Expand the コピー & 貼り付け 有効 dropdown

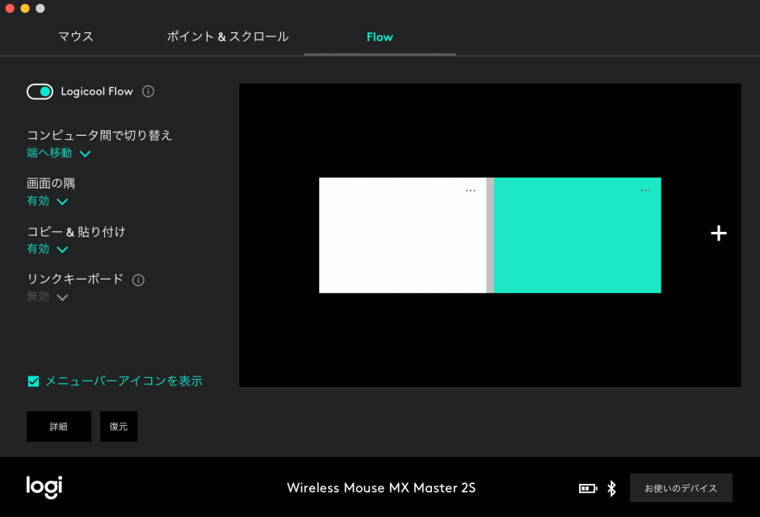tap(47, 249)
